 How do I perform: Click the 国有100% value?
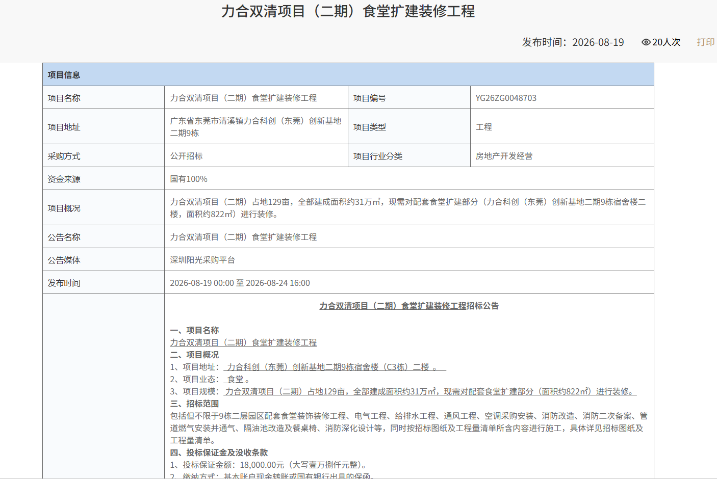point(189,179)
